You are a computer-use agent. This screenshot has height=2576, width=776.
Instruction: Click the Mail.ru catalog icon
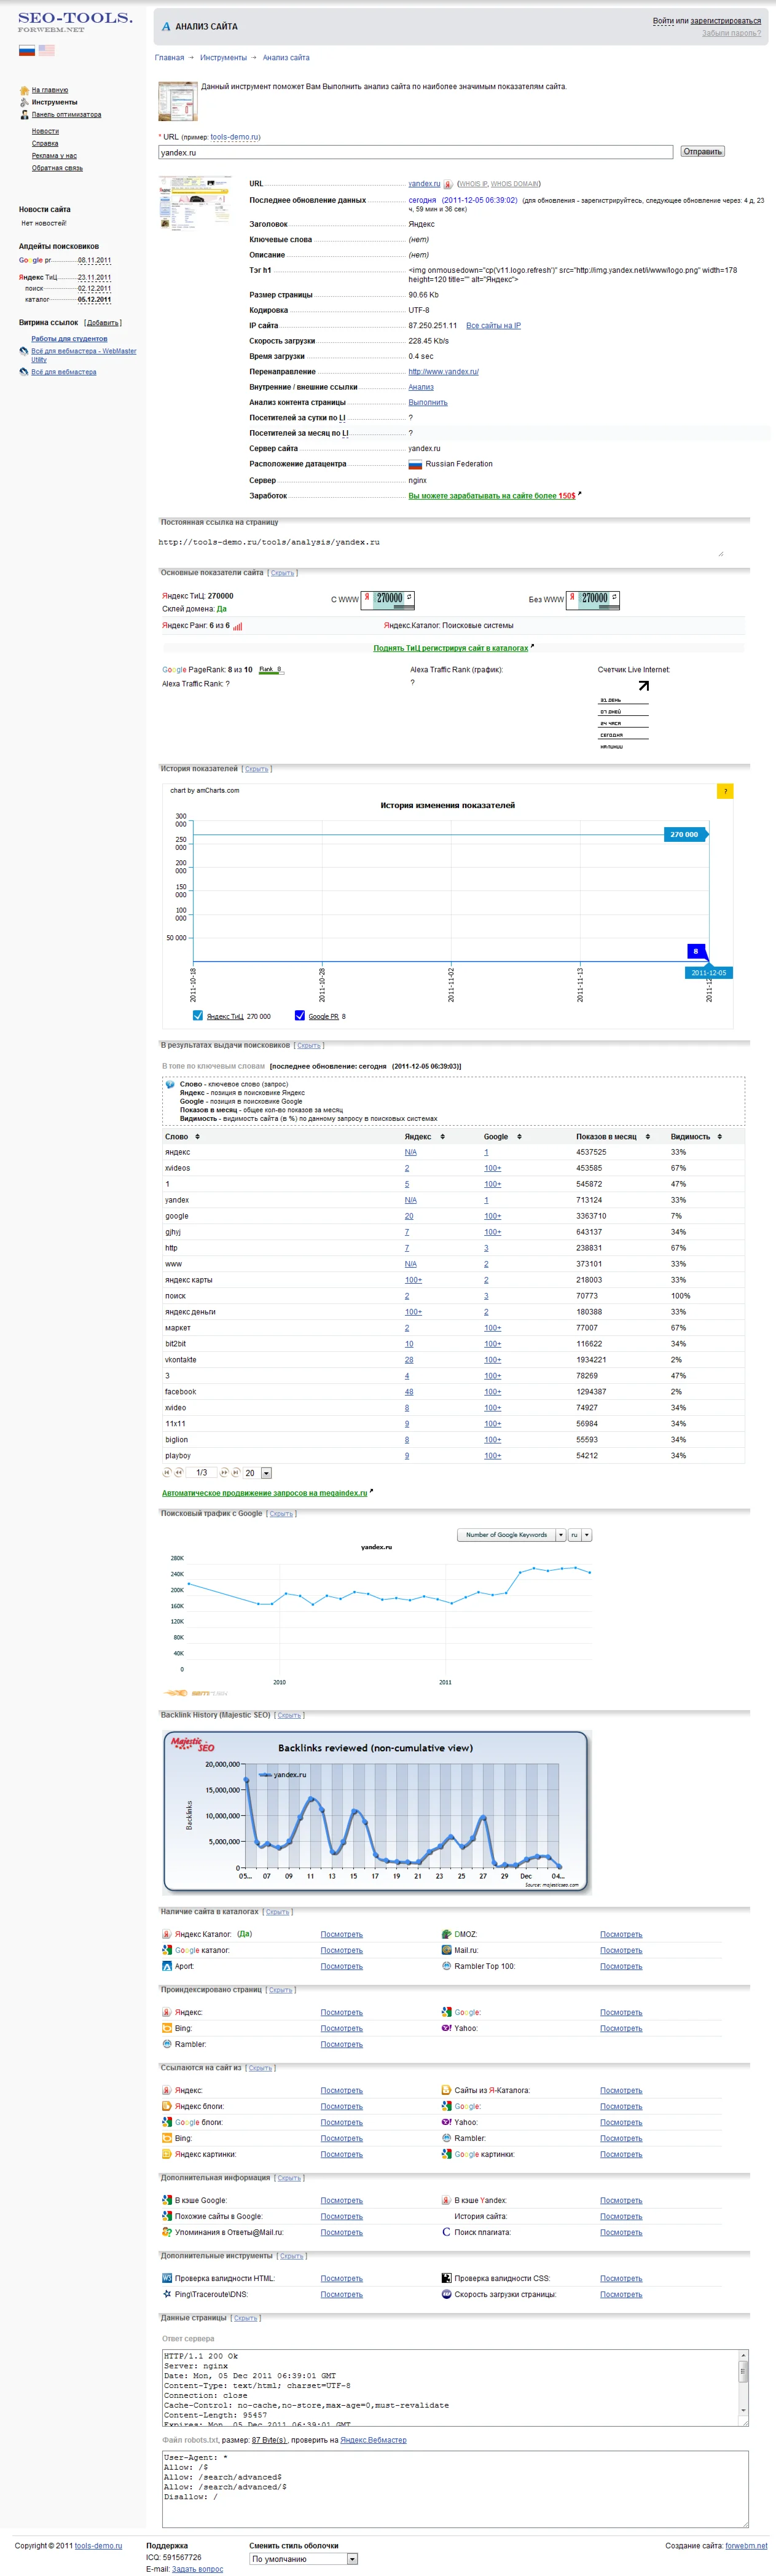point(446,1950)
